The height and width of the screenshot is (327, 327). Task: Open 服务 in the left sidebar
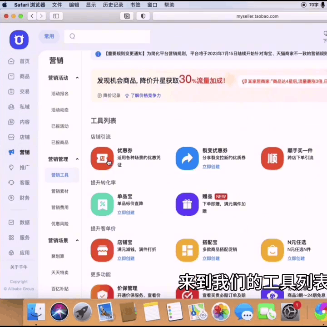coord(19,238)
